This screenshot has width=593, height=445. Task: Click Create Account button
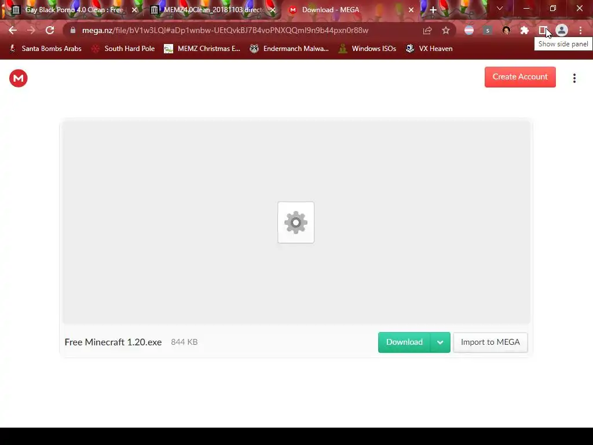click(520, 77)
